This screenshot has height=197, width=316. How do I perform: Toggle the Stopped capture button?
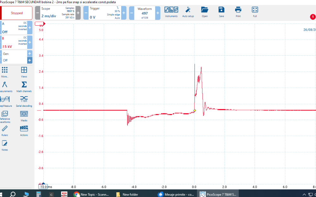17,13
